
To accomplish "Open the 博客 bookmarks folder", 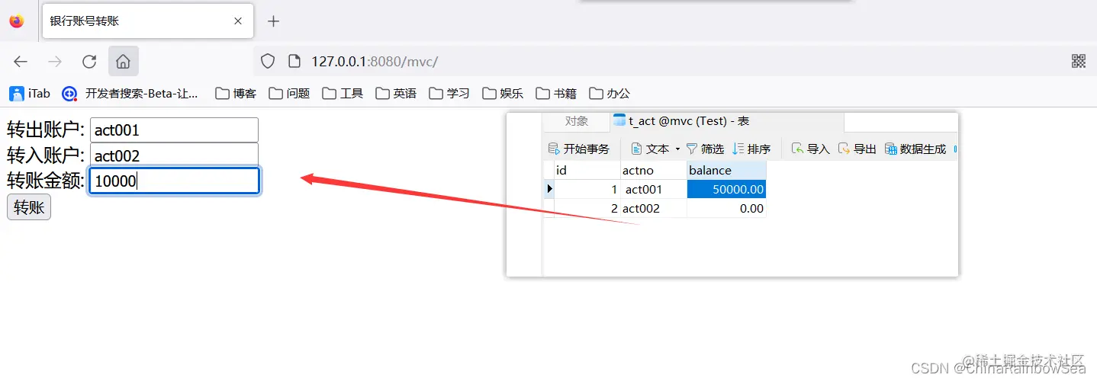I will tap(236, 94).
